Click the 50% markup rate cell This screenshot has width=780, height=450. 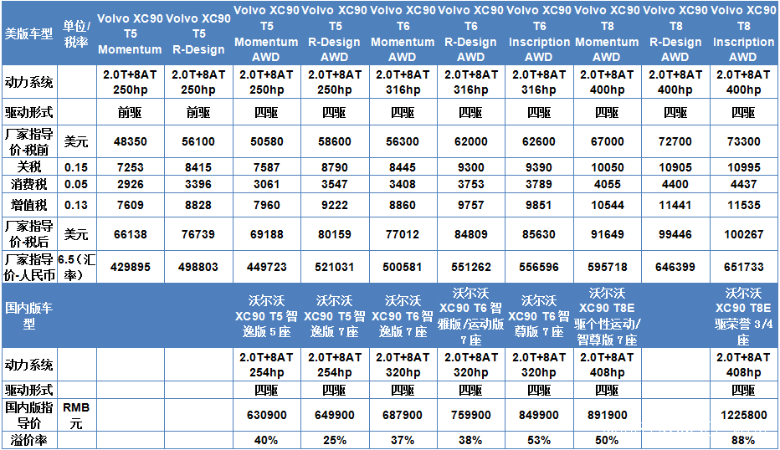(607, 441)
